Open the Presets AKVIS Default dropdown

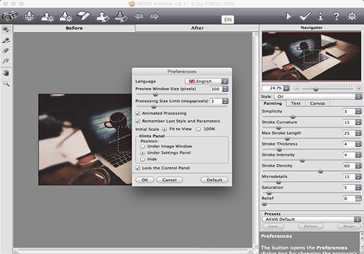coord(312,219)
